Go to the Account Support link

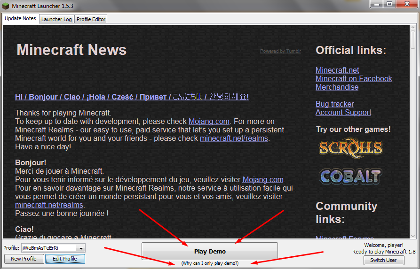343,113
